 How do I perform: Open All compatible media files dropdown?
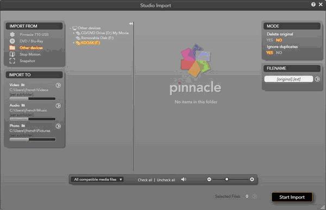click(x=97, y=180)
